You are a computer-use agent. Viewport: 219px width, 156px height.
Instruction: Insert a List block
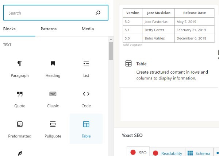[86, 68]
